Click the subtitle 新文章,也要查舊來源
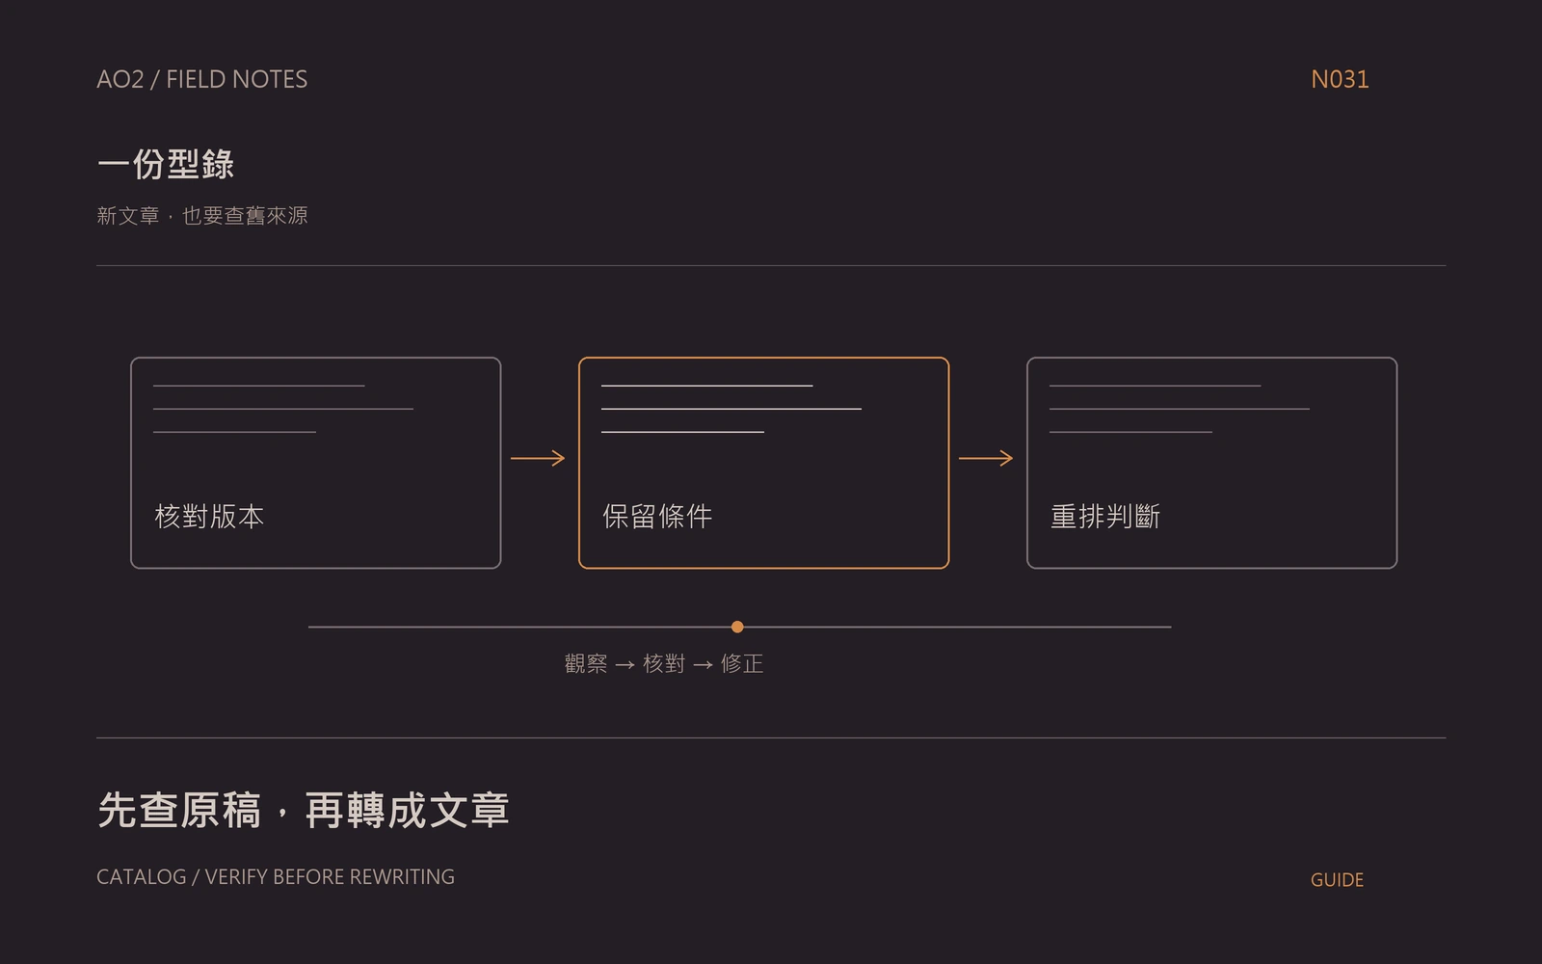 (202, 216)
